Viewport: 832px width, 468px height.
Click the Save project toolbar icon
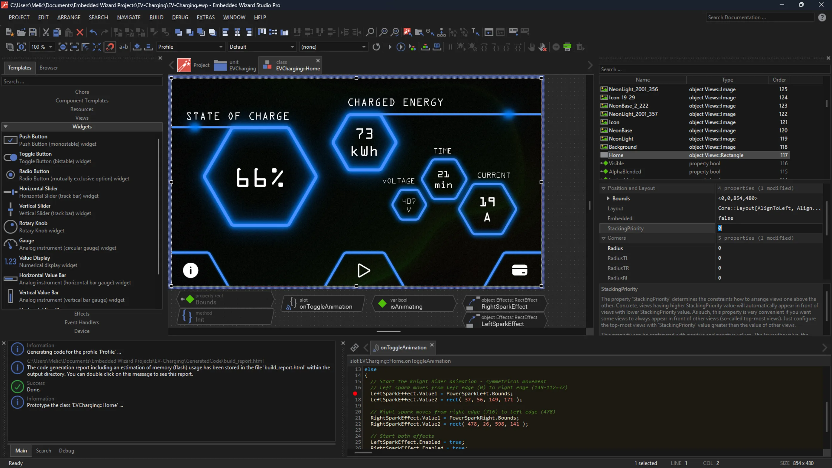coord(33,32)
